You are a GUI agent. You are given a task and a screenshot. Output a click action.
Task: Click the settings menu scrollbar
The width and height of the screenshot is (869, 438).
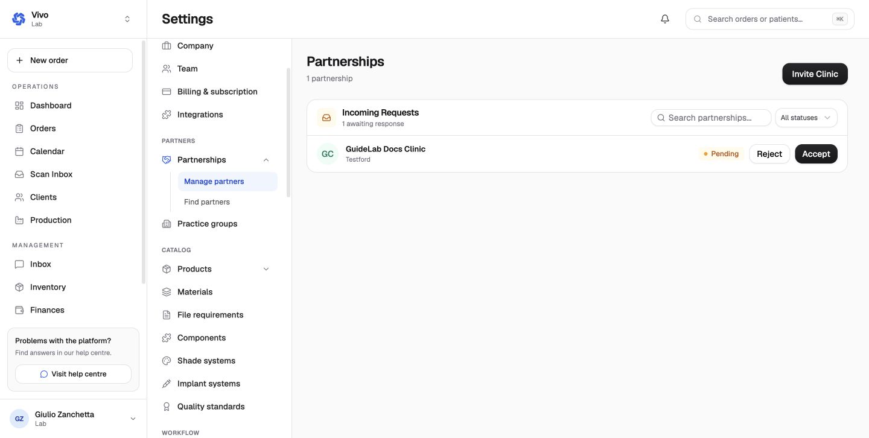click(288, 133)
